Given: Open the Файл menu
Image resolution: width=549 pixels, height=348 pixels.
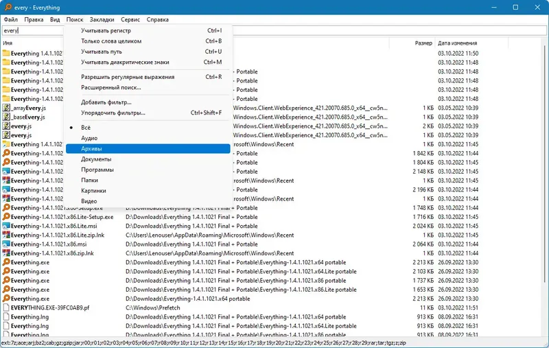Looking at the screenshot, I should point(10,20).
